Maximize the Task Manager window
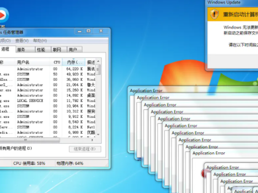The image size is (258, 193). (x=89, y=31)
